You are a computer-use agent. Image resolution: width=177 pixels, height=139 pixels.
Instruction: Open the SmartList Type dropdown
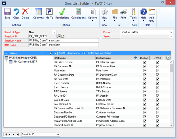click(x=54, y=32)
